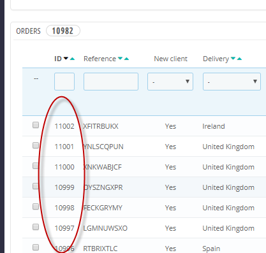The width and height of the screenshot is (266, 253).
Task: Select order ID 10998
Action: tap(64, 208)
